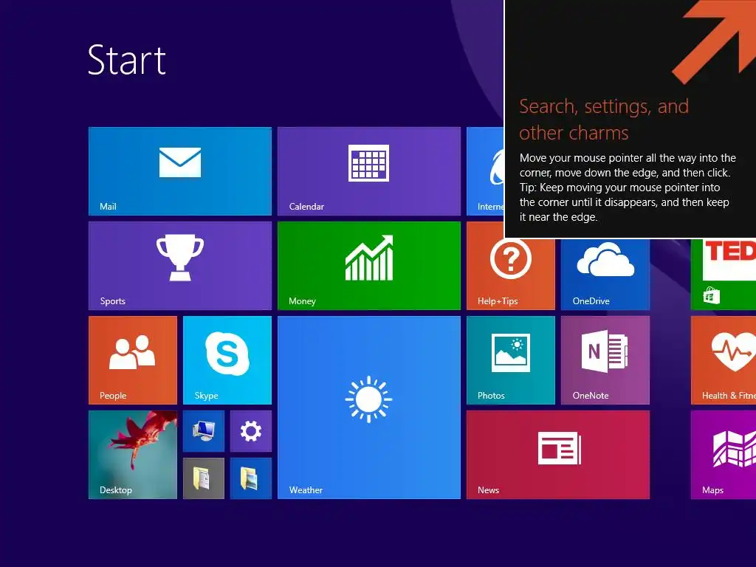Open the Help+Tips tile

(x=511, y=274)
